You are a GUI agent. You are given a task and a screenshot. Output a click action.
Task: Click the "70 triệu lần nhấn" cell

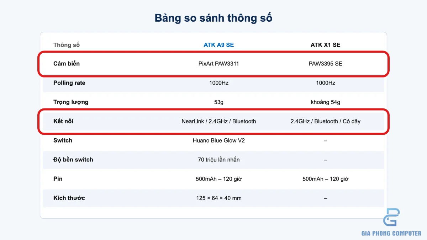point(219,160)
